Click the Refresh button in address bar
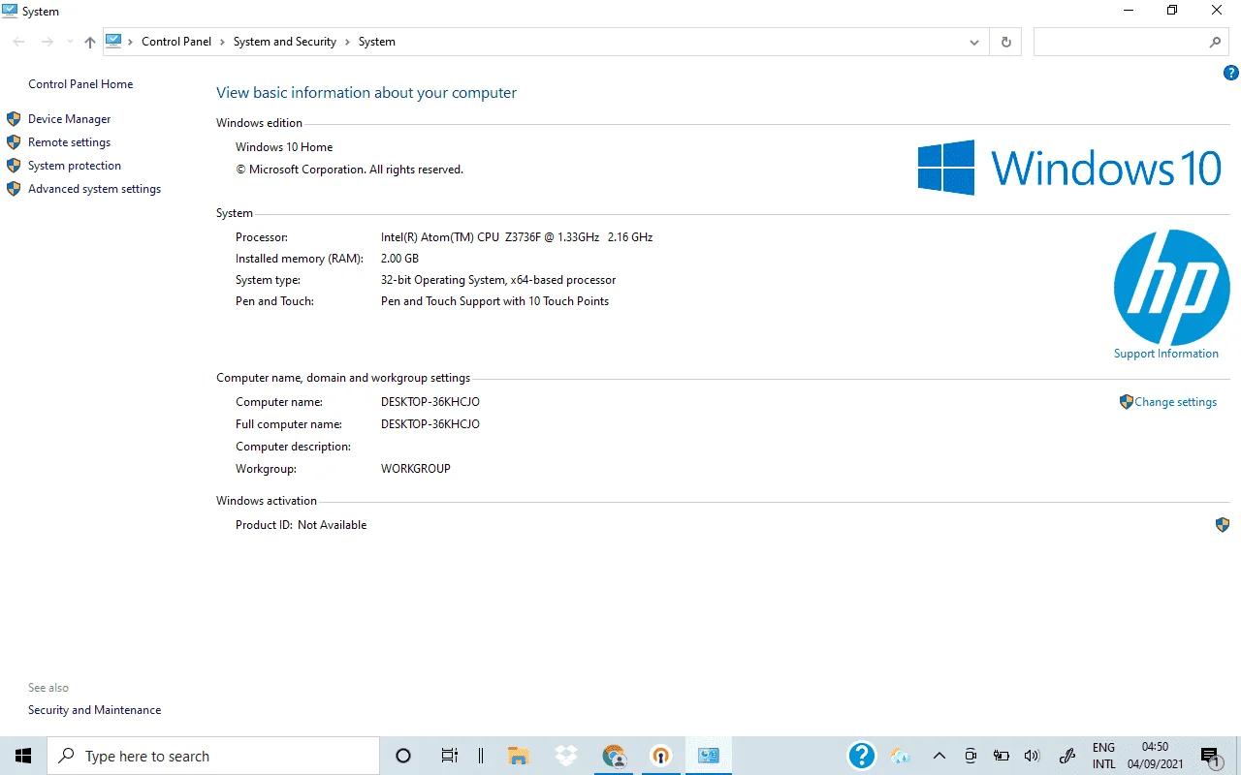The image size is (1241, 775). [x=1005, y=42]
